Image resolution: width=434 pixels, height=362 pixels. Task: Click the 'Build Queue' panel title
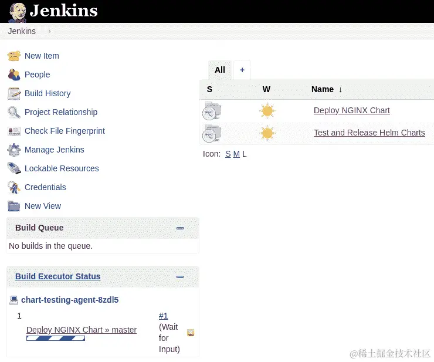pos(39,228)
